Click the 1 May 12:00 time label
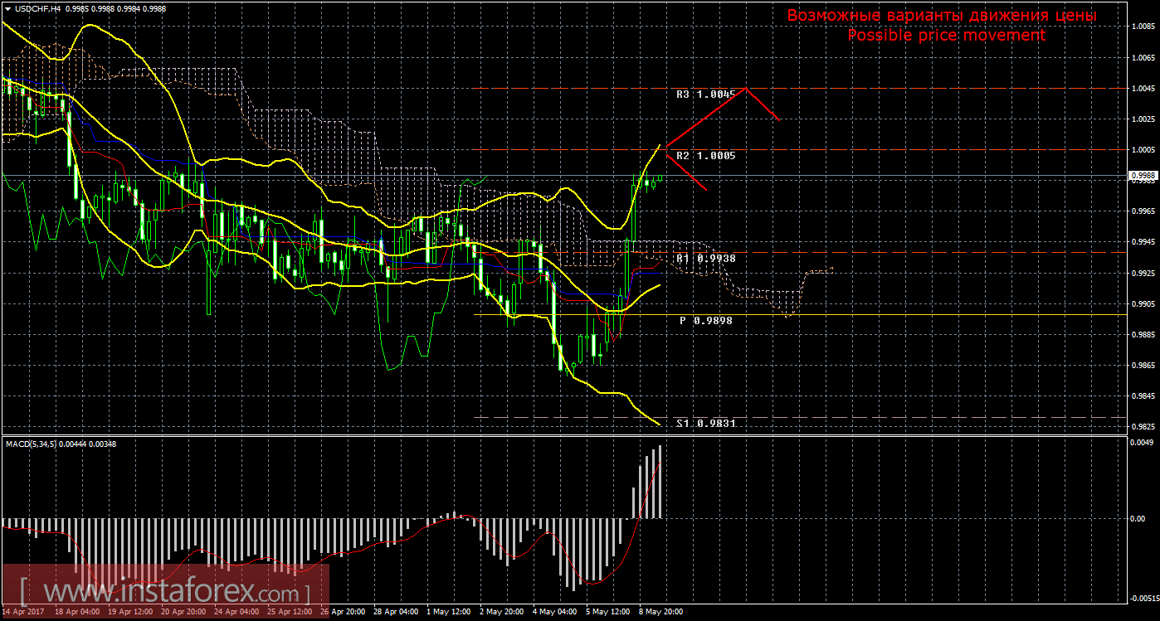Screen dimensions: 1160x621 448,613
